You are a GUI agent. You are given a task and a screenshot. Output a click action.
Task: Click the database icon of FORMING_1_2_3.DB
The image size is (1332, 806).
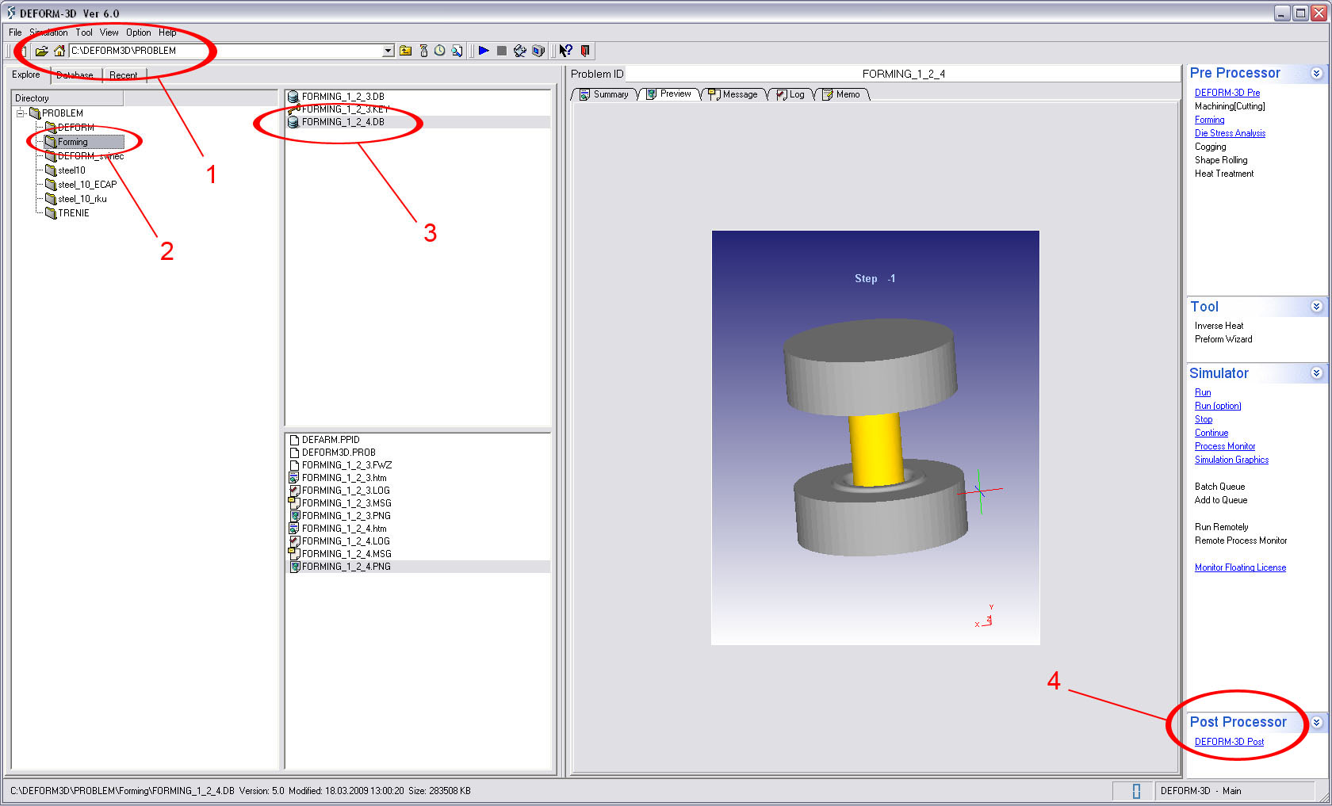(x=293, y=97)
